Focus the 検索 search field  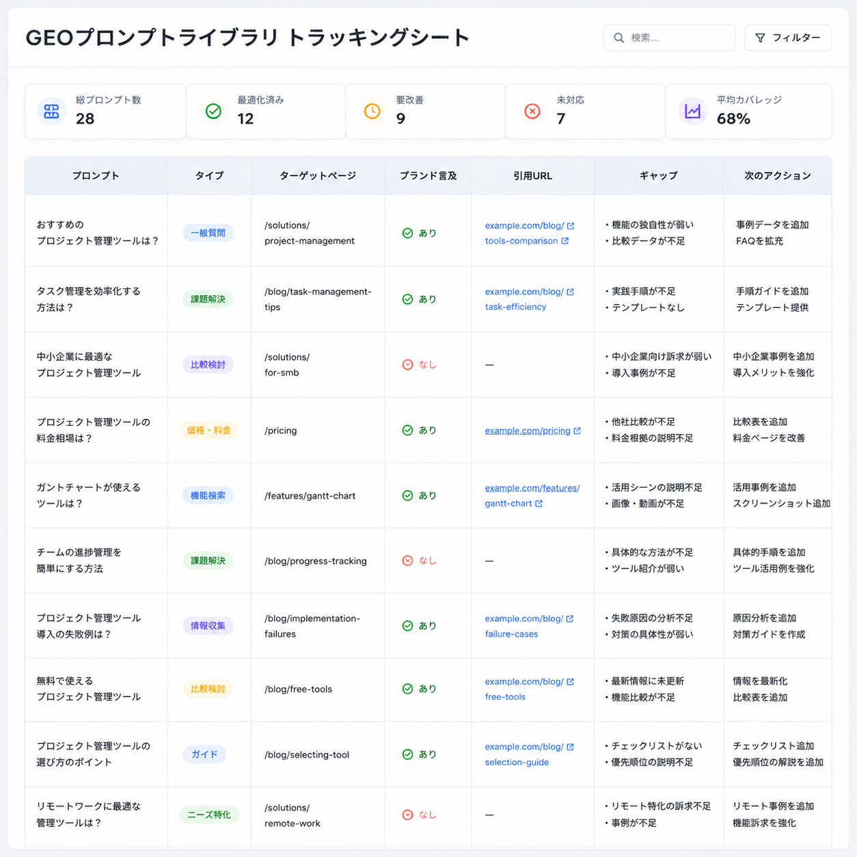coord(669,38)
